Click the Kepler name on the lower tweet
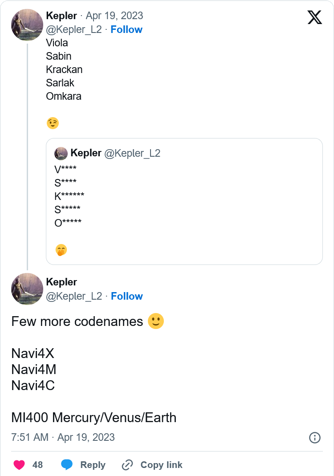The height and width of the screenshot is (476, 334). [x=61, y=282]
